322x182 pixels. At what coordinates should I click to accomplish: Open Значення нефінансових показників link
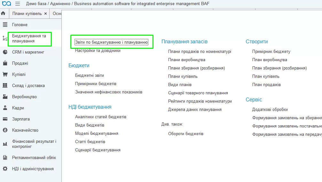(109, 92)
